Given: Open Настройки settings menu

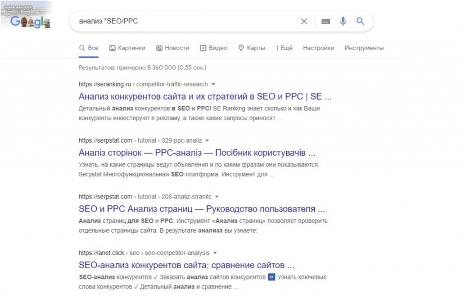Looking at the screenshot, I should (318, 48).
